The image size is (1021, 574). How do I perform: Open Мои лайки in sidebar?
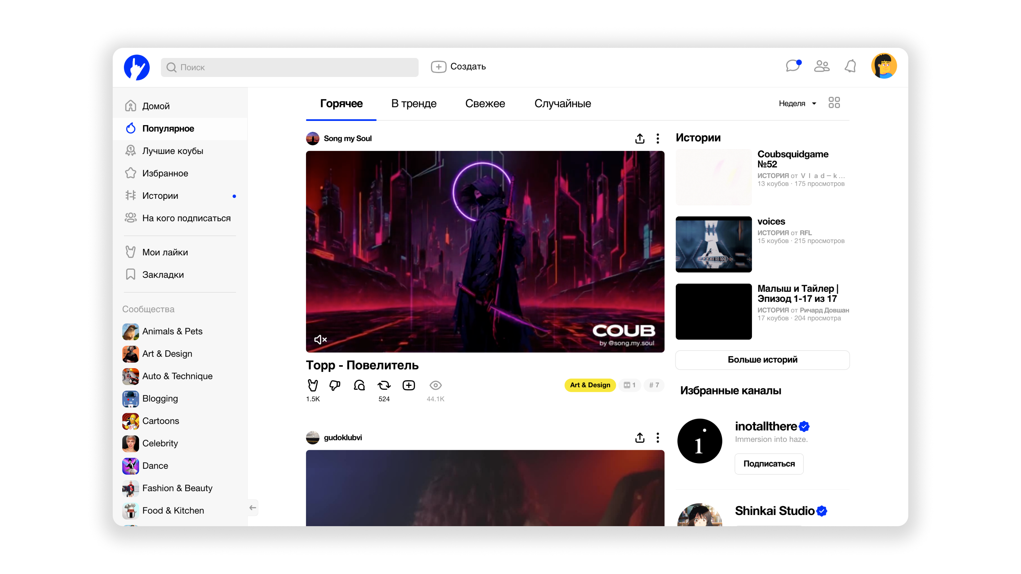[180, 252]
